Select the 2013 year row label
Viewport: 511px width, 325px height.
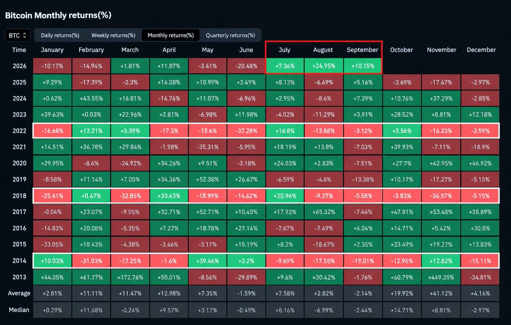[19, 277]
